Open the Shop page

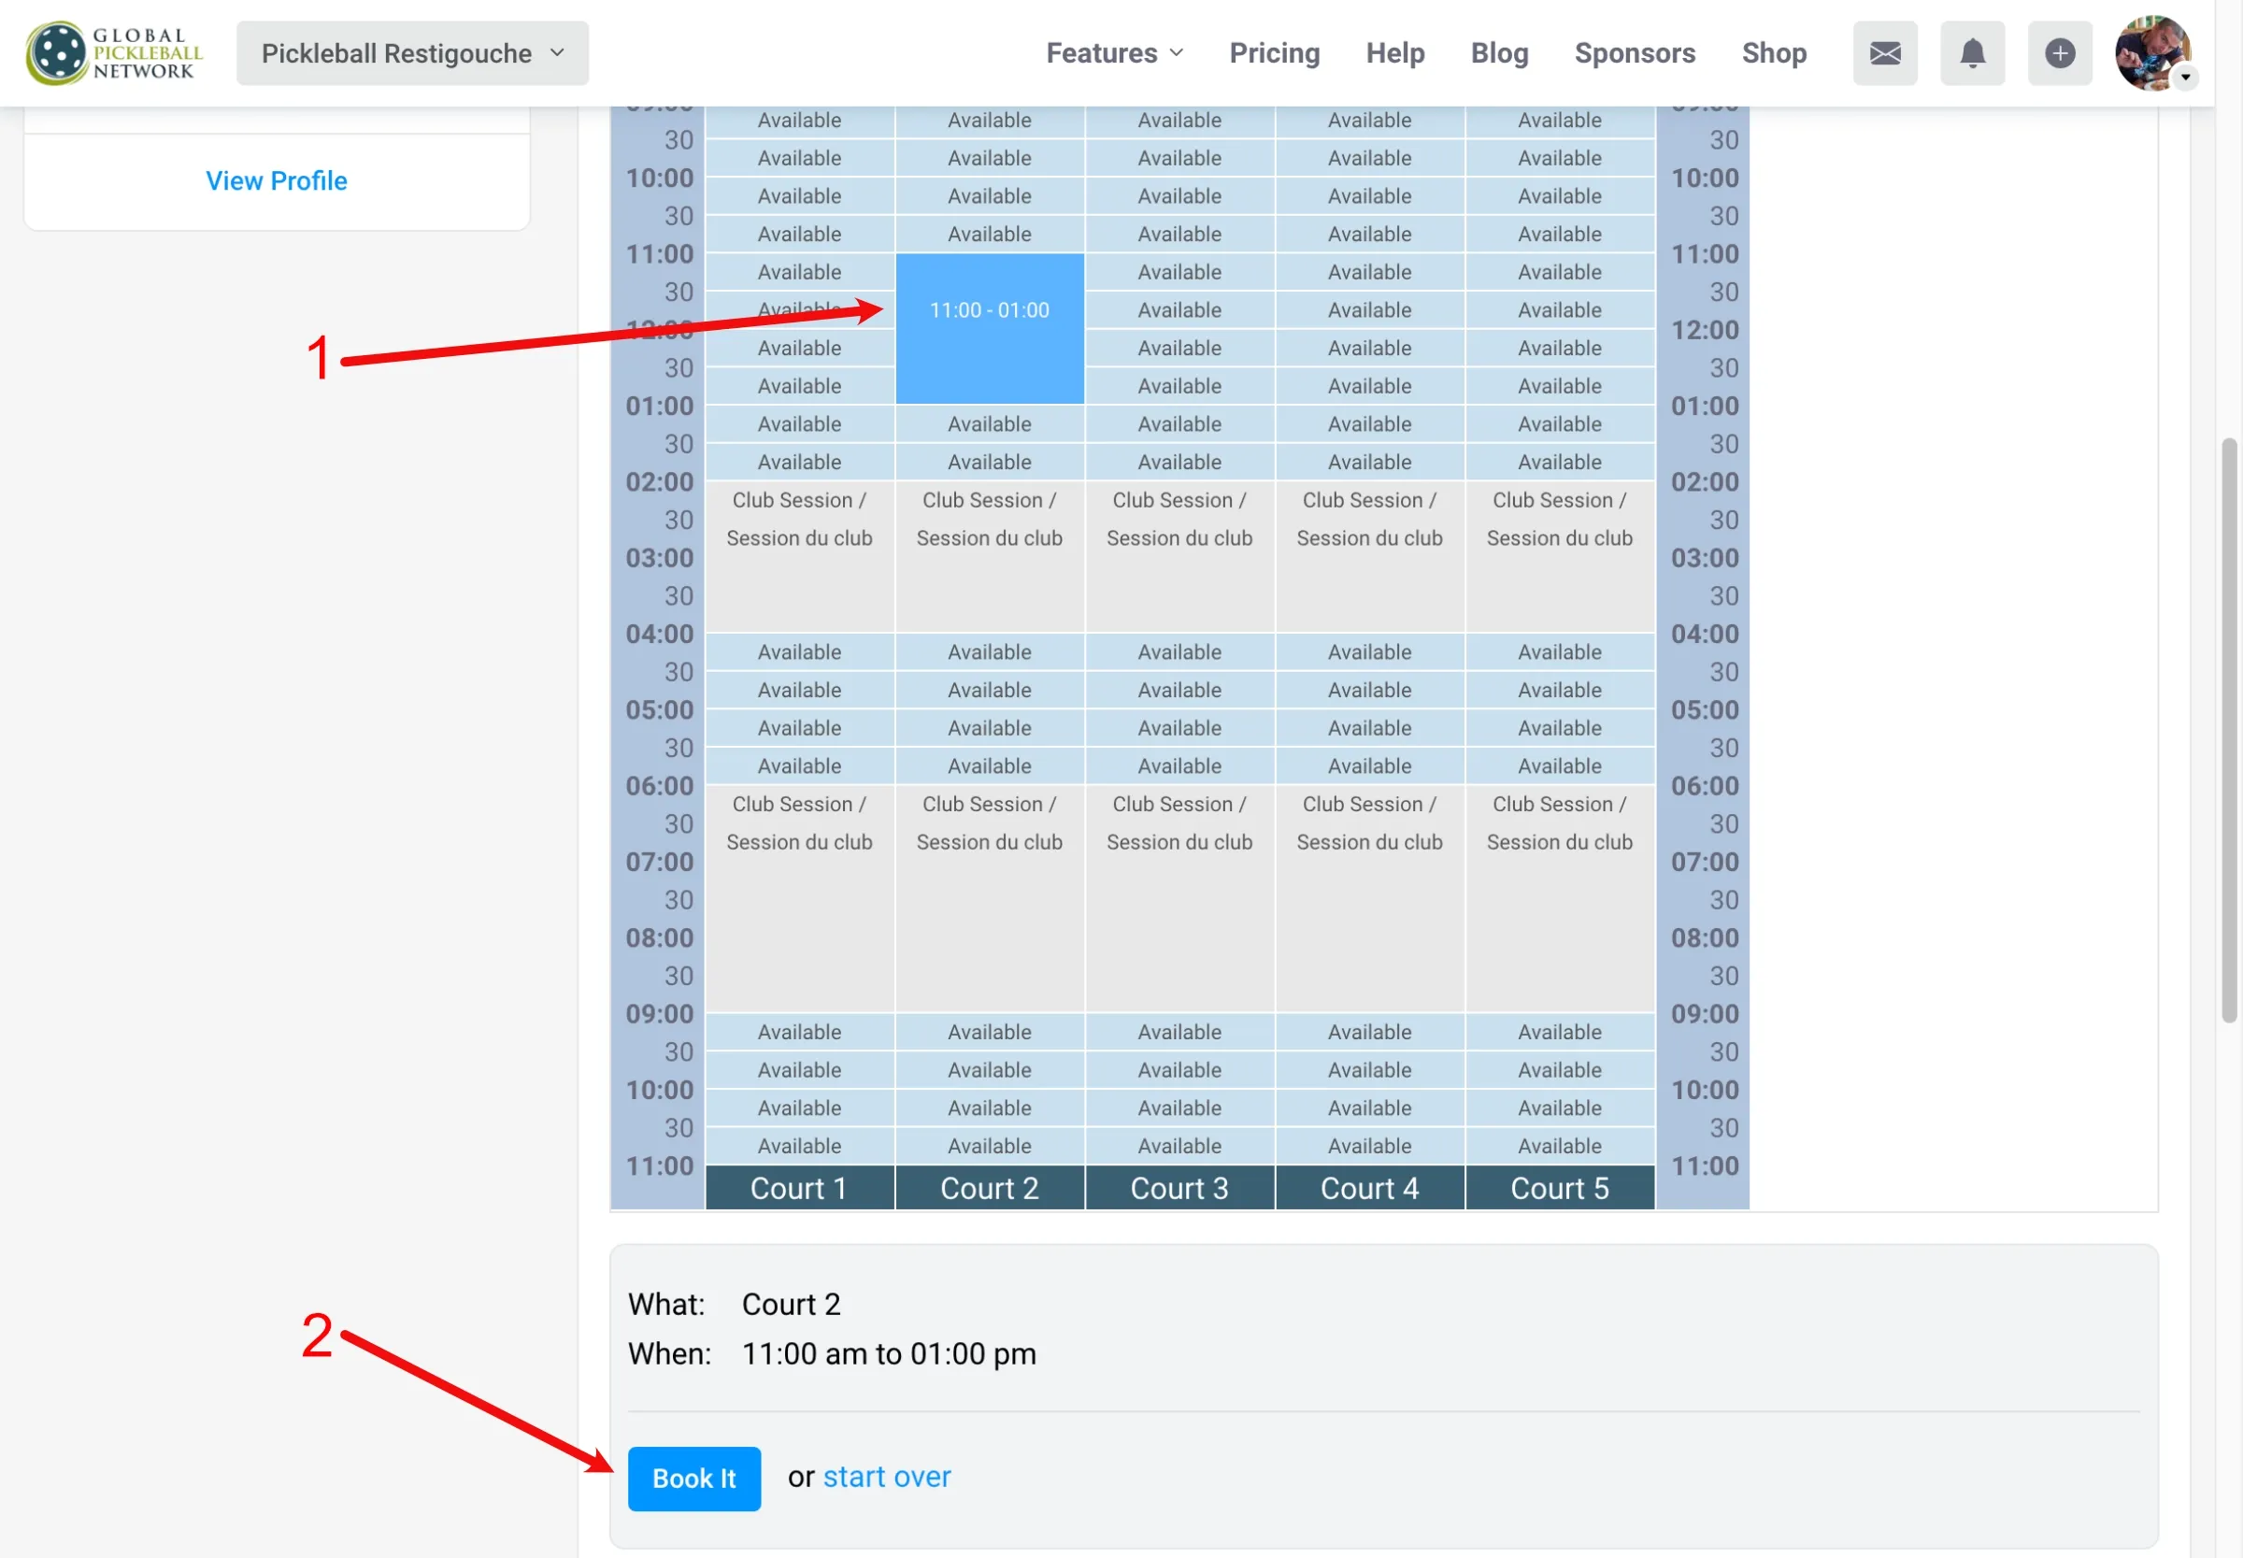tap(1774, 52)
